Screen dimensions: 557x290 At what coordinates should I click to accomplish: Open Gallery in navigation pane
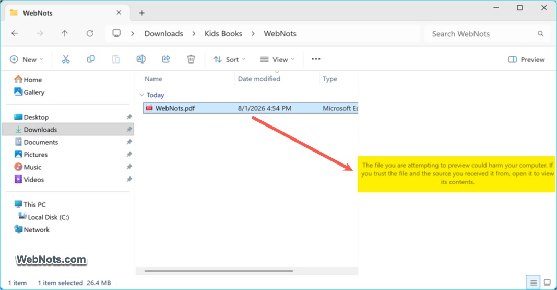[x=34, y=92]
